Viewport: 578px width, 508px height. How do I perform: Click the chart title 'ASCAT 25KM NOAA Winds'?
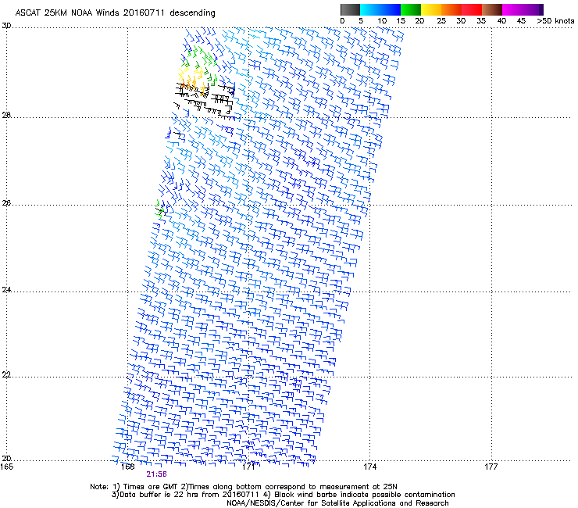67,13
